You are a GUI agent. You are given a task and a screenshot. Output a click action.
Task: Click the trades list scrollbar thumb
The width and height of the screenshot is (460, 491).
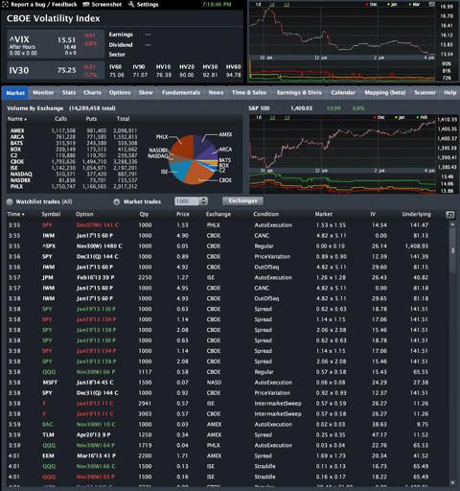pos(452,251)
